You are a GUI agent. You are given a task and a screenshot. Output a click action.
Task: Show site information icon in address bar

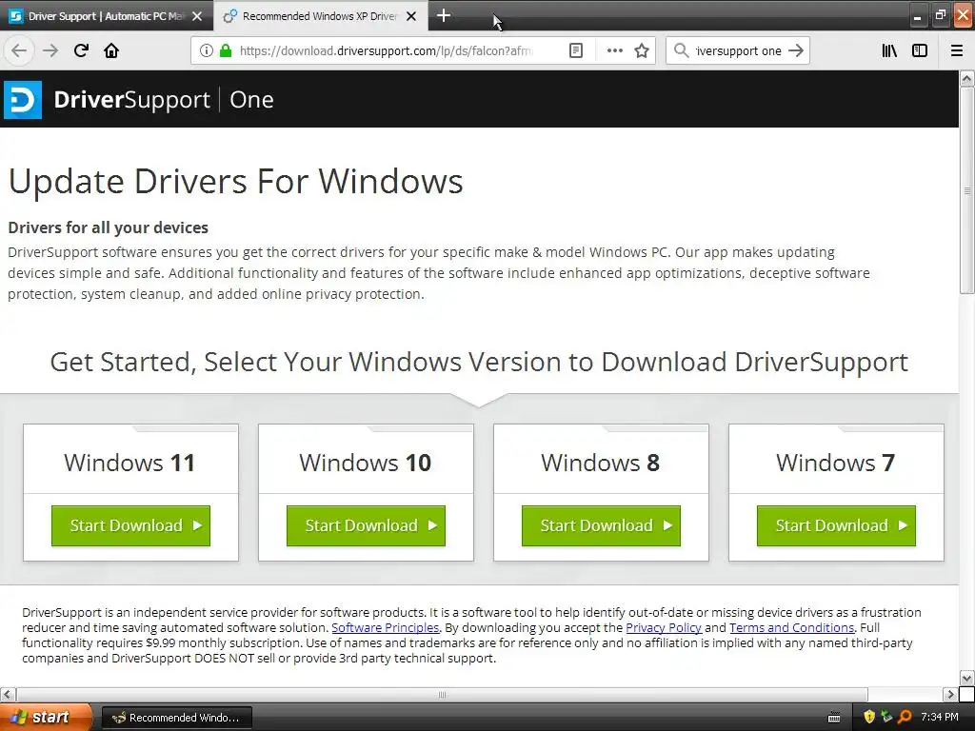(207, 50)
